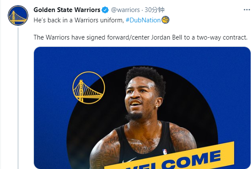Open the Golden State Warriors display name
Screen dimensions: 251x169
tap(67, 10)
